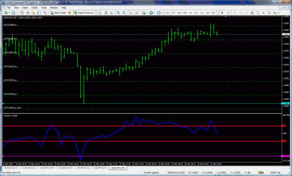Open the Insert menu
Screen dimensions: 292x176
point(25,7)
